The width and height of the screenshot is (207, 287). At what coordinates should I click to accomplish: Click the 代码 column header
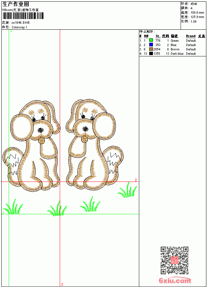click(x=165, y=36)
